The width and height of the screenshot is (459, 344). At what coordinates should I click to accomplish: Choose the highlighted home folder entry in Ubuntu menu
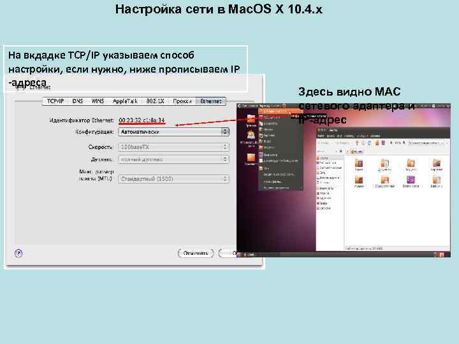click(x=280, y=111)
